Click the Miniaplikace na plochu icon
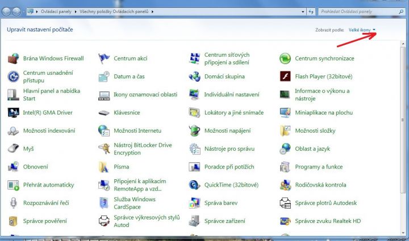The image size is (409, 241). pos(285,113)
